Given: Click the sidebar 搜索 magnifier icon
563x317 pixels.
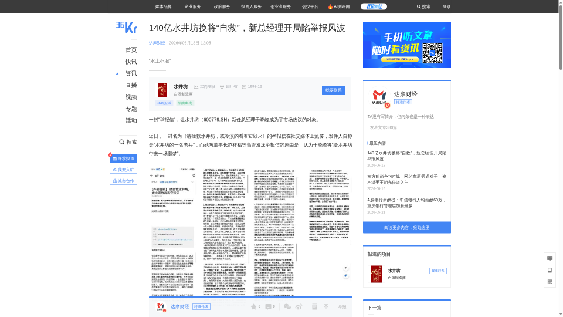Looking at the screenshot, I should pos(122,142).
